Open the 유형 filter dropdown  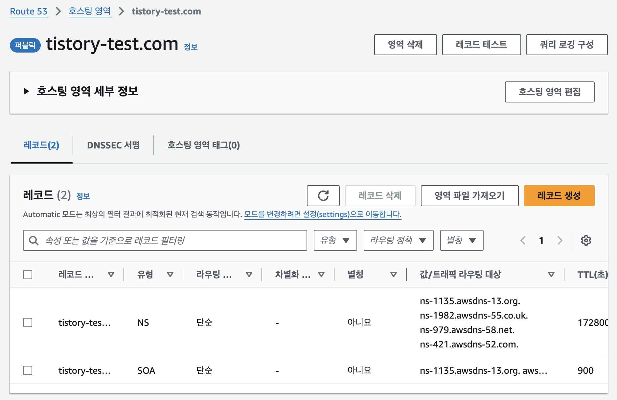pyautogui.click(x=335, y=240)
